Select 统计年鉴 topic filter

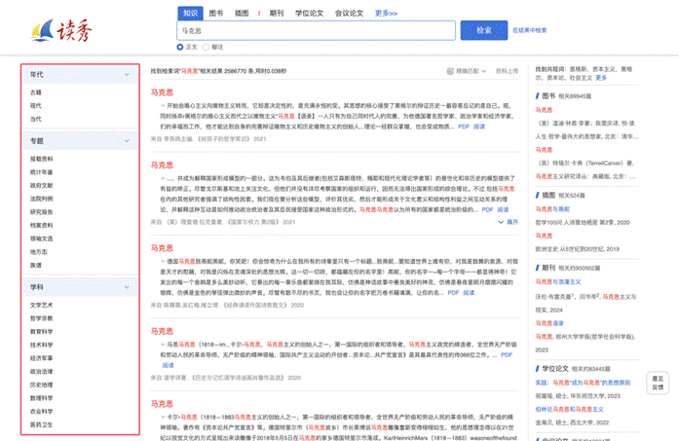42,172
